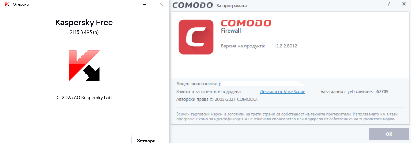The width and height of the screenshot is (411, 143).
Task: Click the Firewall product name text
Action: pyautogui.click(x=231, y=31)
